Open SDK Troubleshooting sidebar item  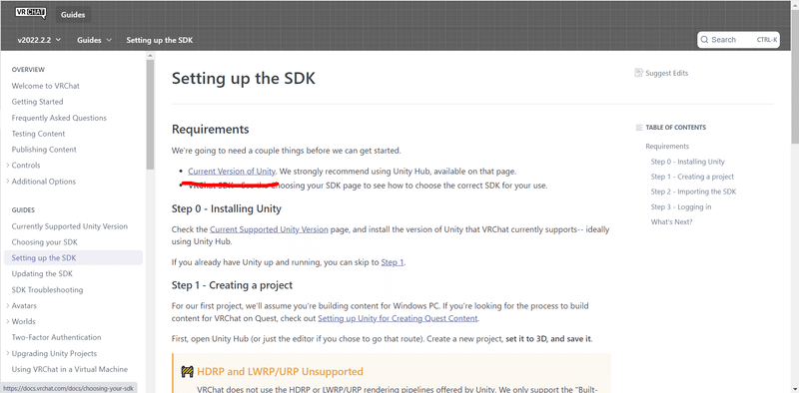click(47, 290)
